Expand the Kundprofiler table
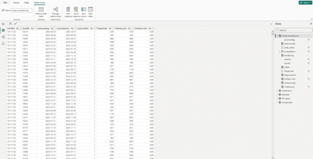The image size is (313, 159). click(277, 102)
